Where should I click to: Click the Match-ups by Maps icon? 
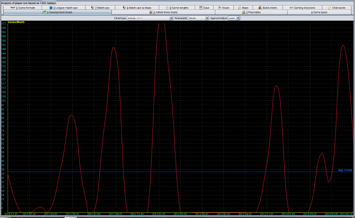[x=124, y=8]
